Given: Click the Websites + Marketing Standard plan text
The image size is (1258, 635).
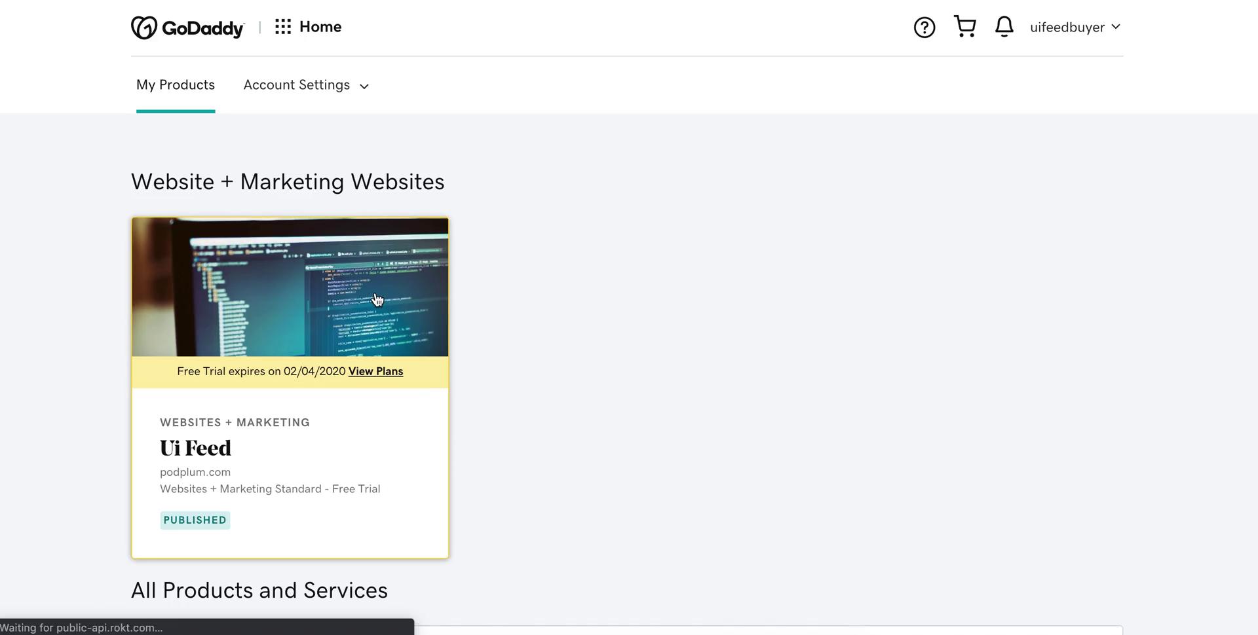Looking at the screenshot, I should pyautogui.click(x=270, y=489).
